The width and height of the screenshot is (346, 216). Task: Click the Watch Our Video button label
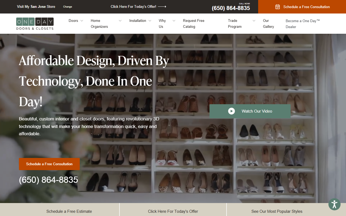[257, 111]
